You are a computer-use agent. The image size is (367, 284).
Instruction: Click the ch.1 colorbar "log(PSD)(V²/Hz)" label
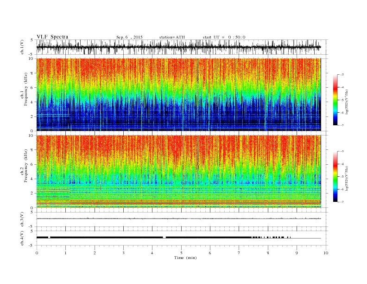[347, 103]
